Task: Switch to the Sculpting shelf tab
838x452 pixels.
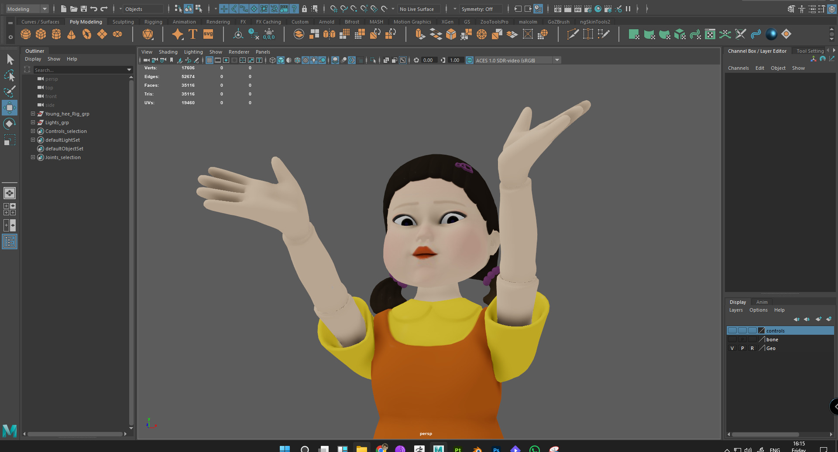Action: tap(123, 22)
